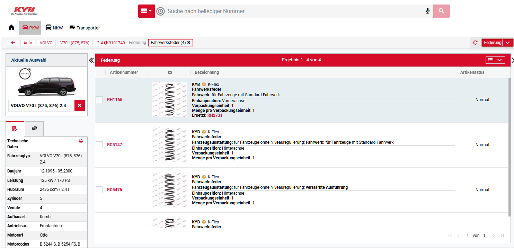Remove the selected VOLVO V70 vehicle
Image resolution: width=514 pixels, height=248 pixels.
79,106
